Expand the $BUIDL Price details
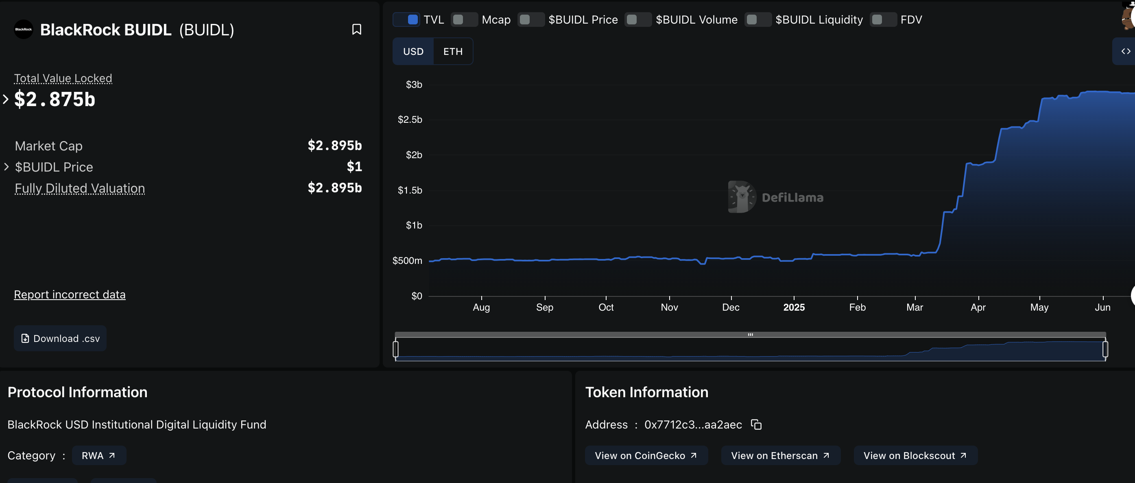 coord(7,167)
